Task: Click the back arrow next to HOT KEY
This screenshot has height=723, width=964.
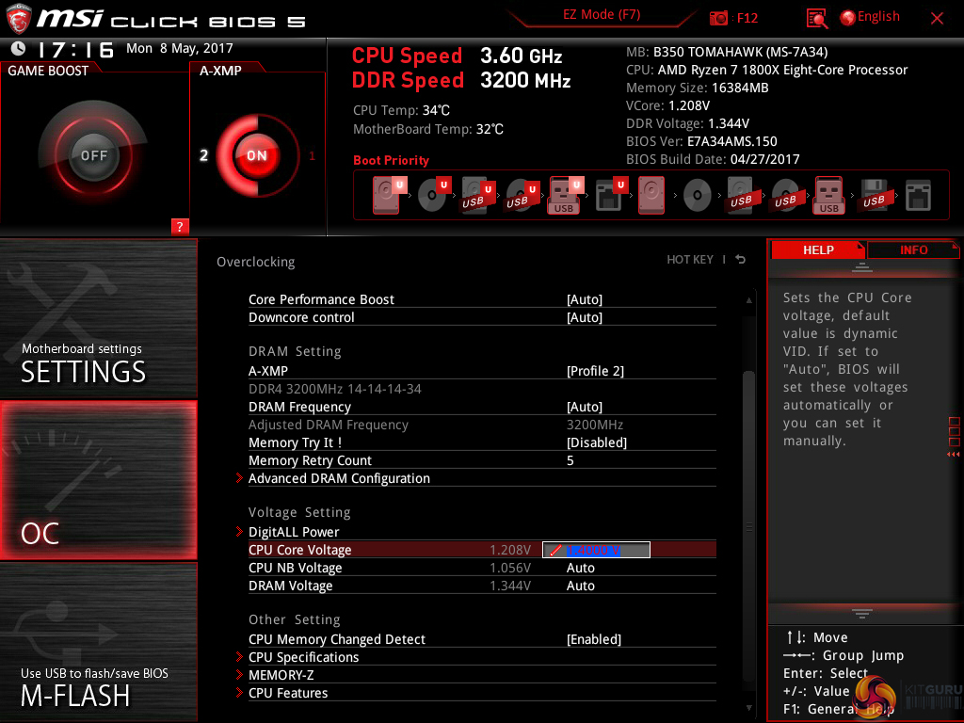Action: [x=740, y=260]
